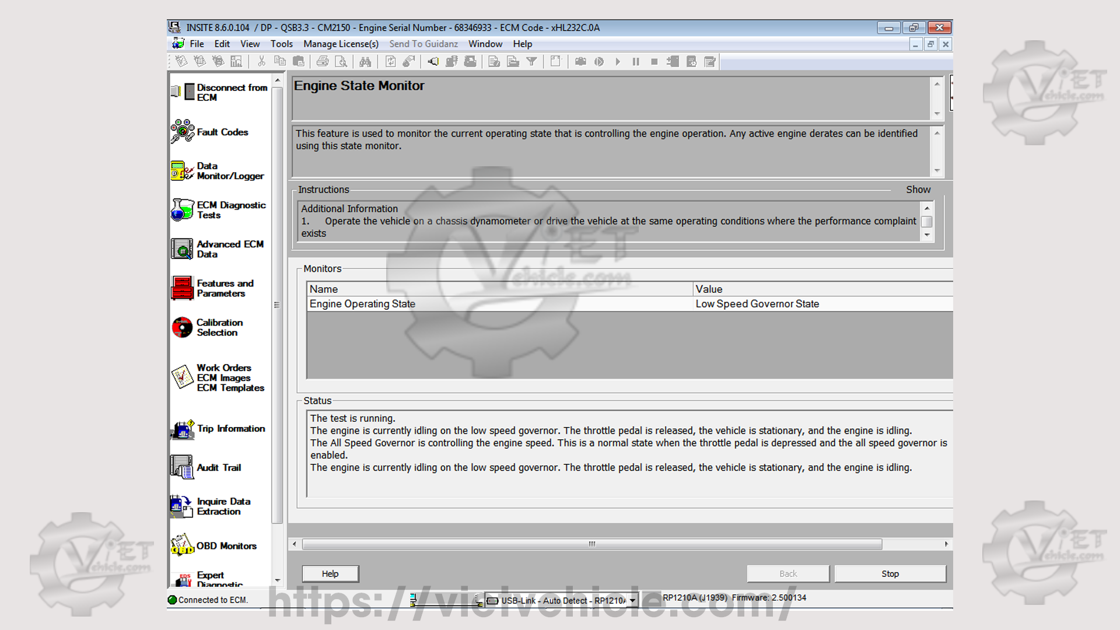Viewport: 1120px width, 630px height.
Task: Click Show to expand Instructions
Action: (918, 190)
